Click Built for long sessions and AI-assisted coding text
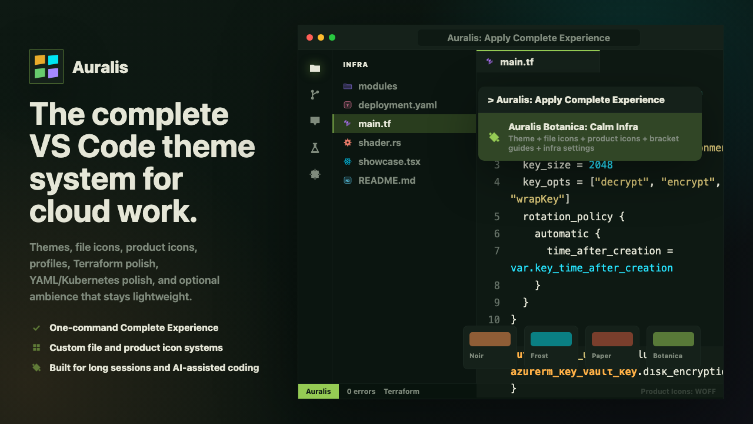The image size is (753, 424). pos(154,367)
